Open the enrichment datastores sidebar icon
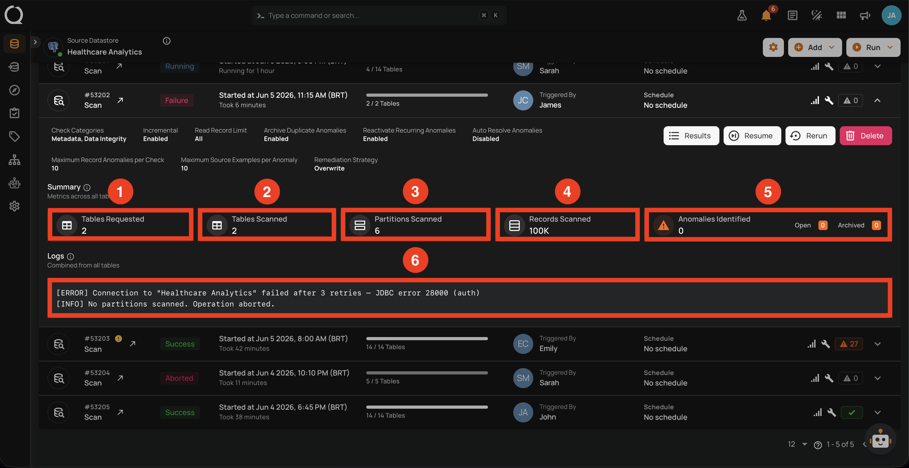 14,67
